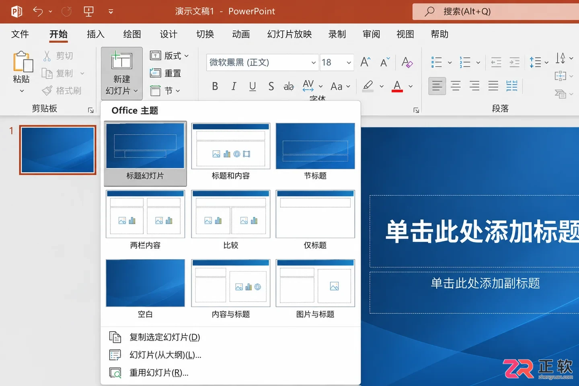Click the Format Painter brush icon
Viewport: 579px width, 386px height.
47,90
